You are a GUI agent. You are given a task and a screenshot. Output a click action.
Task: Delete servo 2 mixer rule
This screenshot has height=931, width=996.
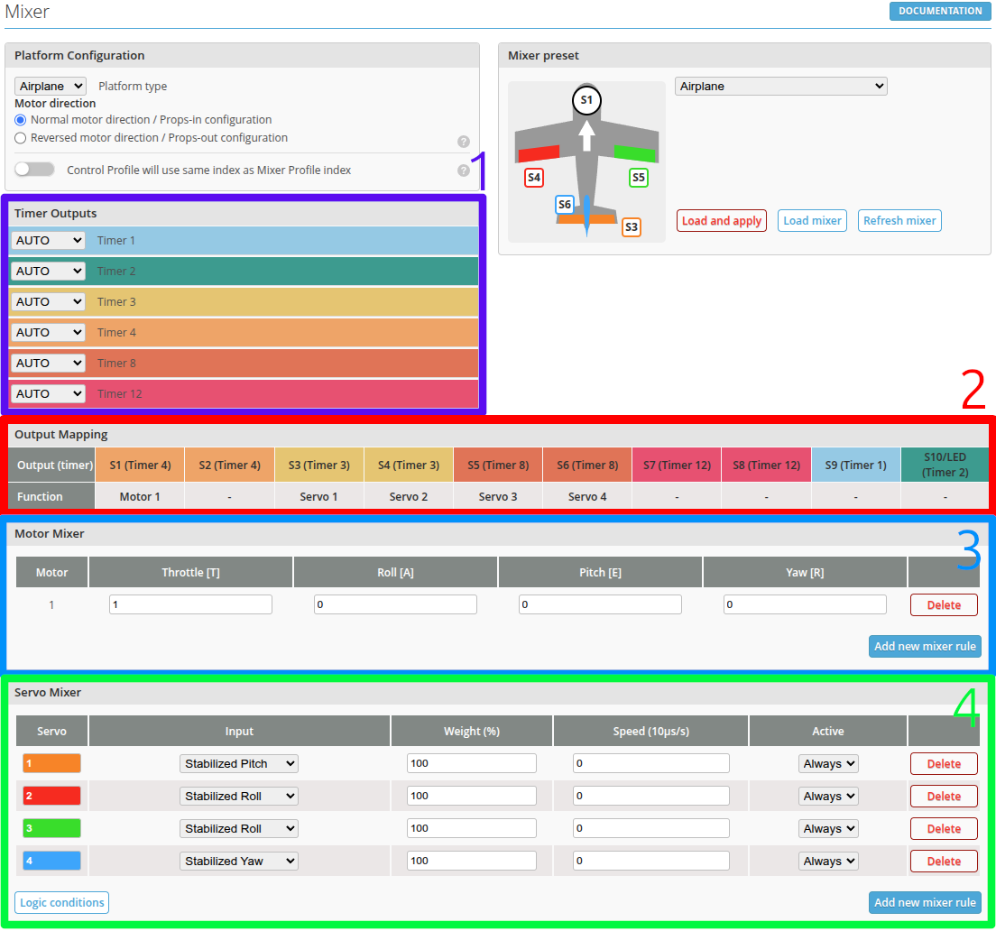tap(944, 797)
